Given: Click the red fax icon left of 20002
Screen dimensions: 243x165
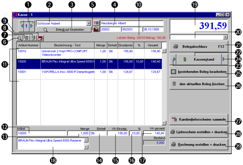Looking at the screenshot, I should [x=96, y=29].
